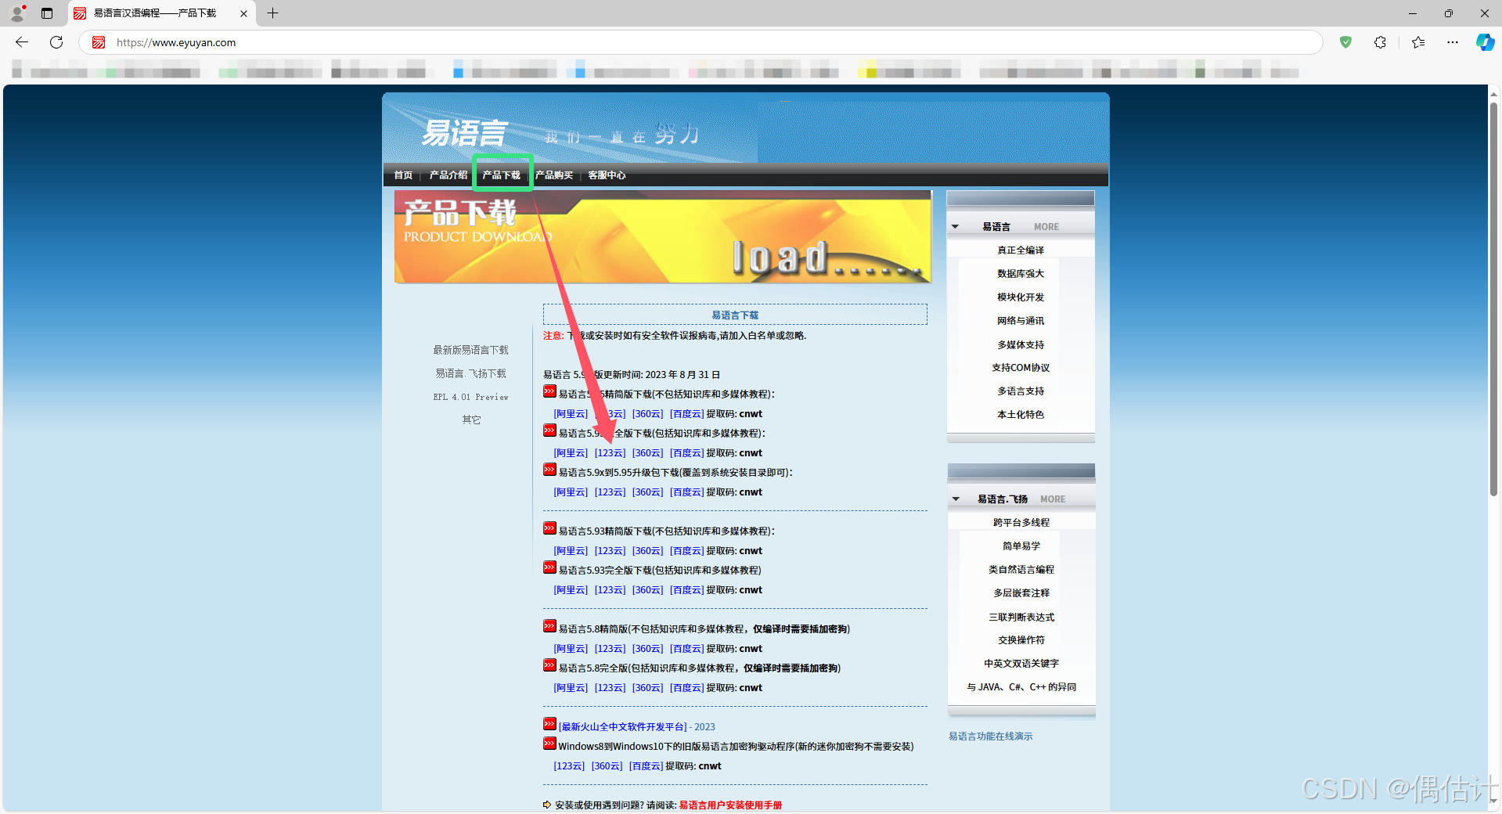Open 多语言支持 feature item
Viewport: 1502px width, 814px height.
click(x=1021, y=391)
